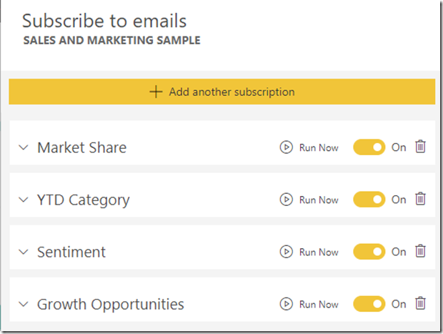Switch off the Sentiment subscription toggle
This screenshot has height=334, width=443.
(x=369, y=252)
